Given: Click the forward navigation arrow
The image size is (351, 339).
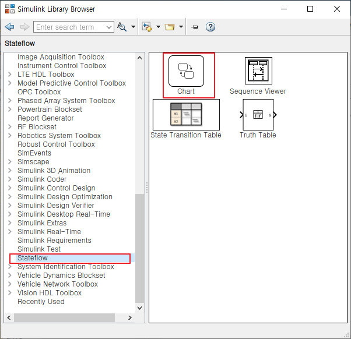Looking at the screenshot, I should pos(24,27).
